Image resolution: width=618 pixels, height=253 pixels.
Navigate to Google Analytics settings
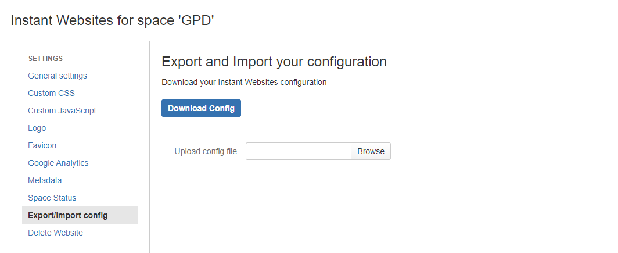tap(58, 163)
